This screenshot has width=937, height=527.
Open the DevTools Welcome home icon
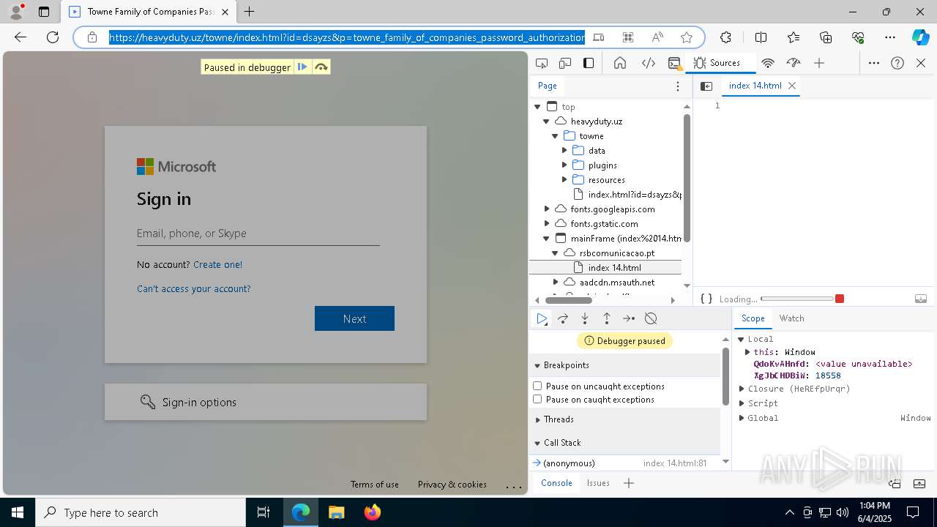pos(620,63)
